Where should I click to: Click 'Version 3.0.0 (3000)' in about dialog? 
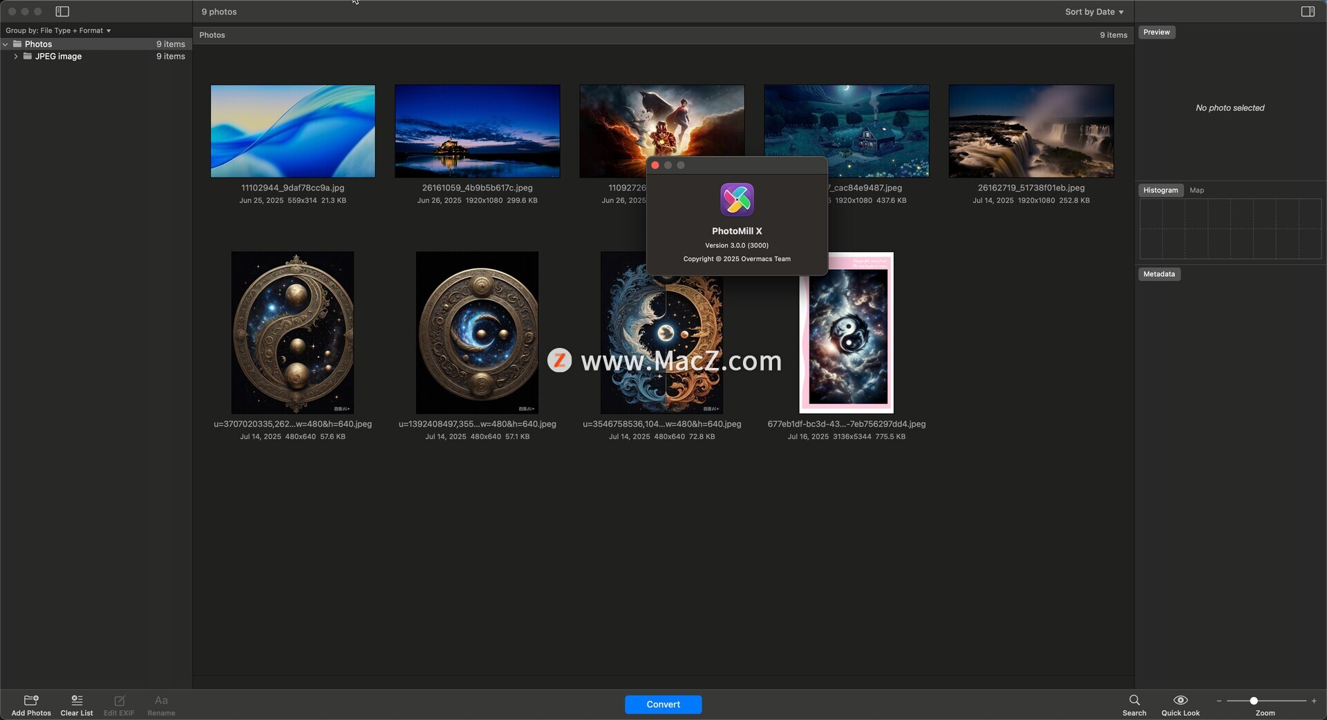(x=737, y=245)
